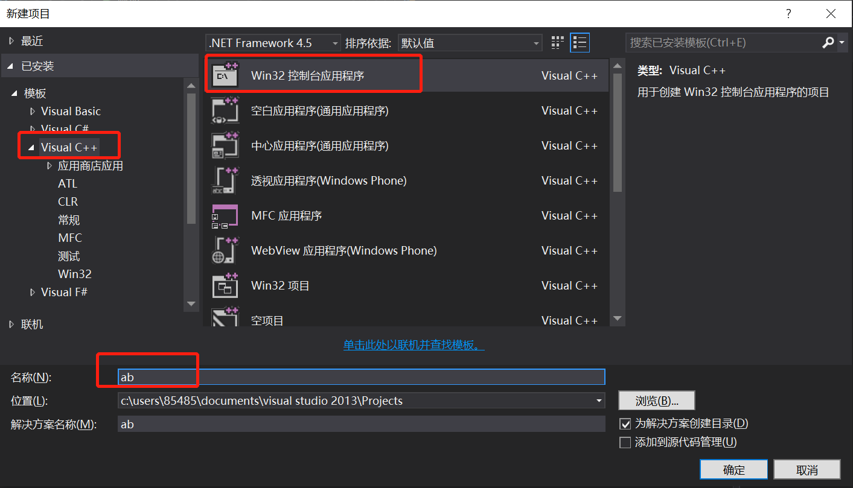
Task: Switch to small icons view
Action: click(556, 42)
